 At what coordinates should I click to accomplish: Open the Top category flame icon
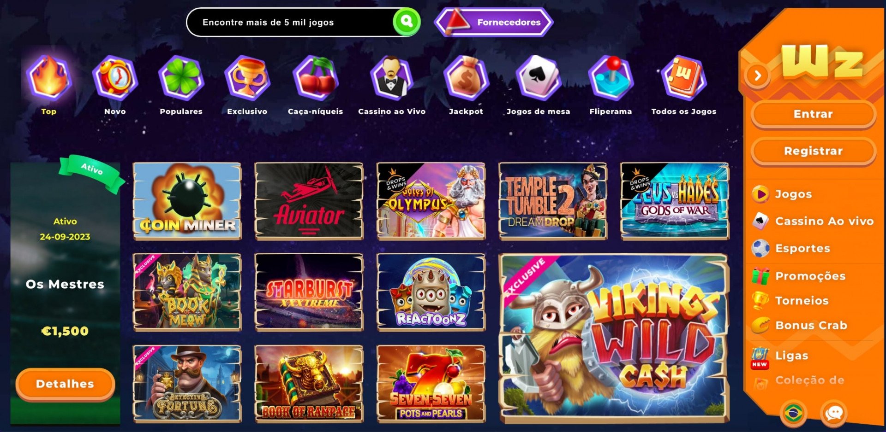click(49, 77)
